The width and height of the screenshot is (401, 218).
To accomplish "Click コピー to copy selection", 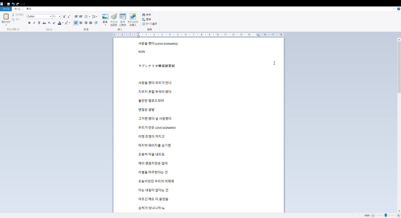I will [x=17, y=19].
